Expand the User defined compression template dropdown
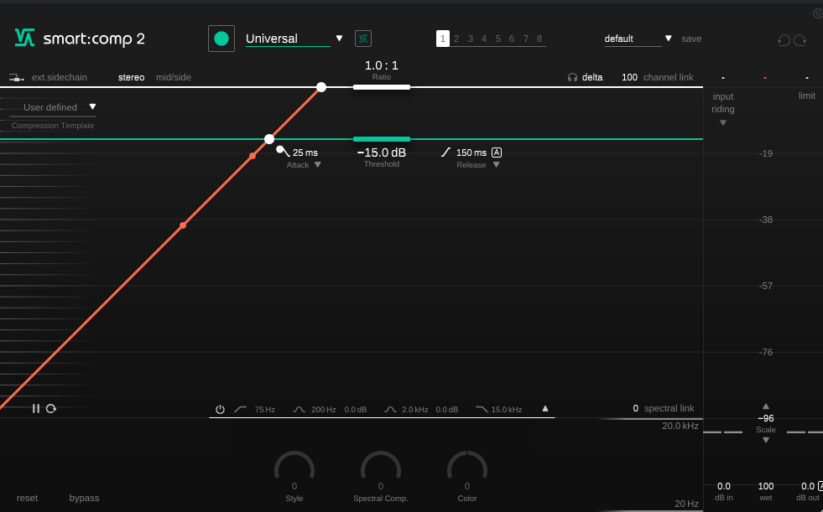823x512 pixels. coord(92,107)
